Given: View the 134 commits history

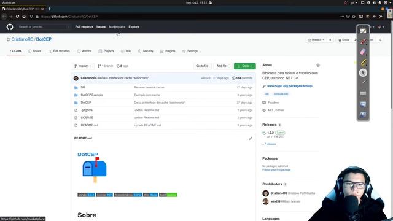Looking at the screenshot, I should (242, 78).
